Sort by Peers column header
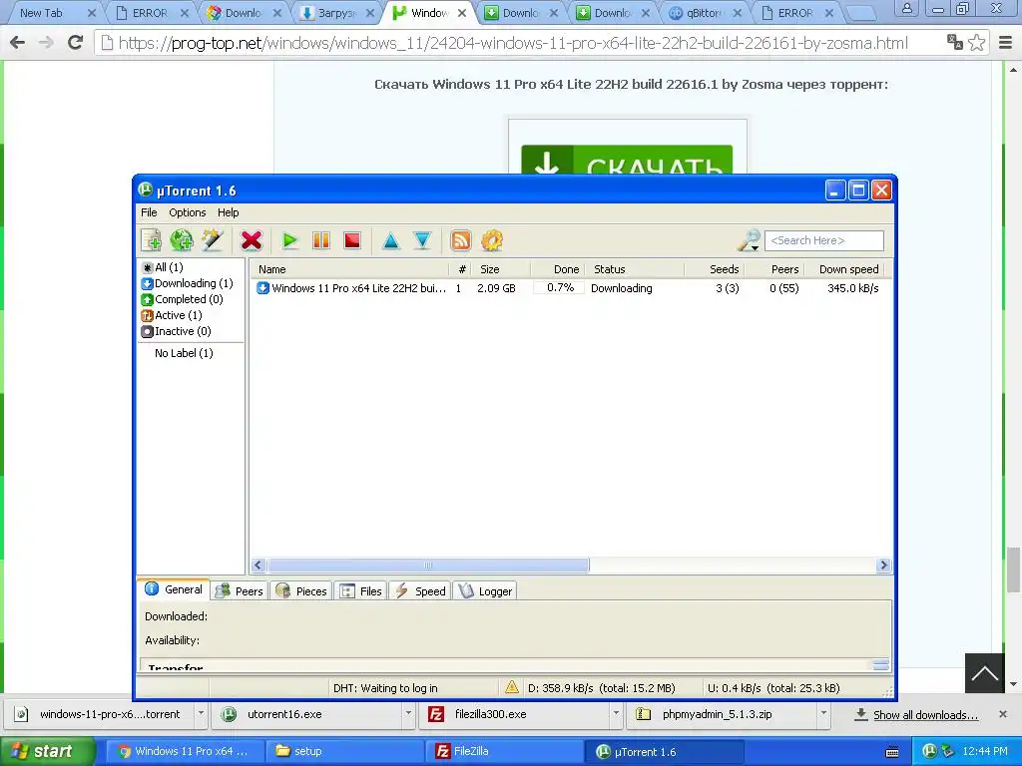The image size is (1022, 766). 773,269
